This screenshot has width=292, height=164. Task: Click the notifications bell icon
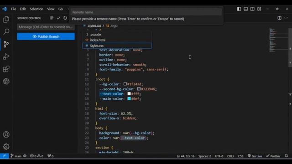[286, 156]
